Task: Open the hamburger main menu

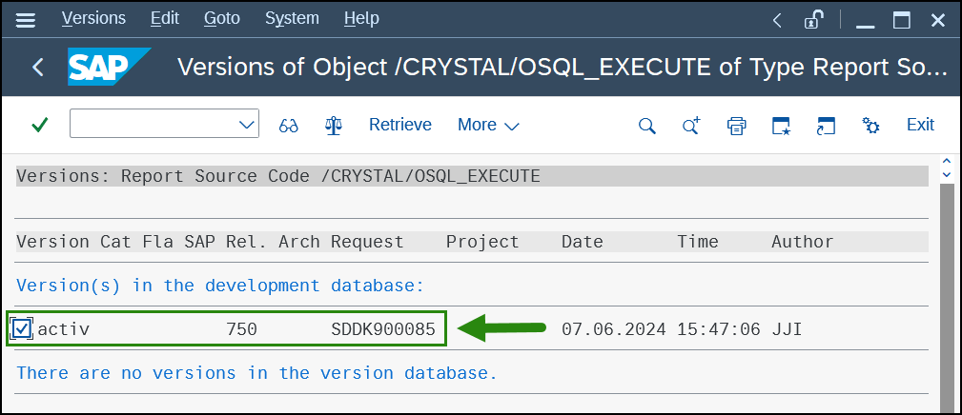Action: click(25, 20)
